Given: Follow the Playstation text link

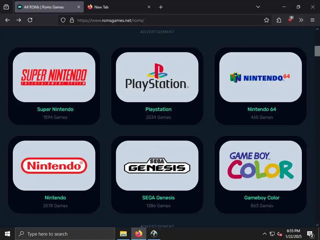Looking at the screenshot, I should coord(158,109).
